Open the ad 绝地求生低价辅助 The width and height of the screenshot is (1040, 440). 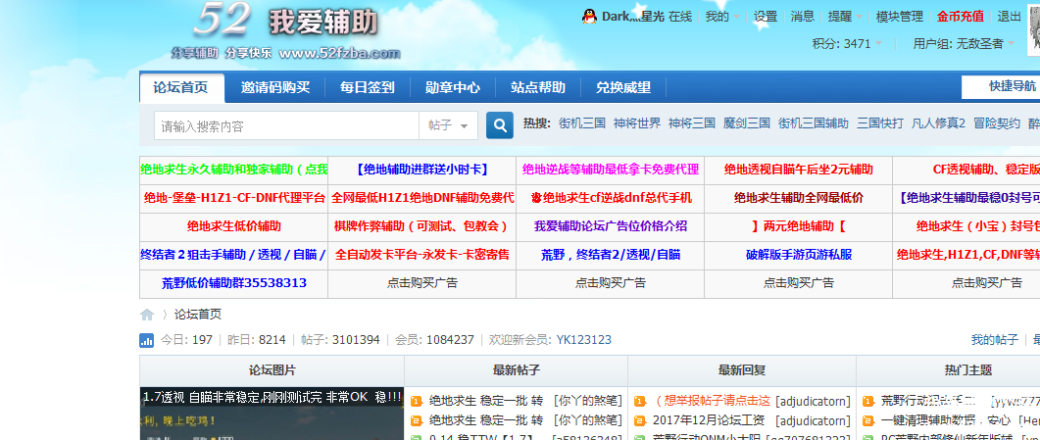click(x=234, y=226)
